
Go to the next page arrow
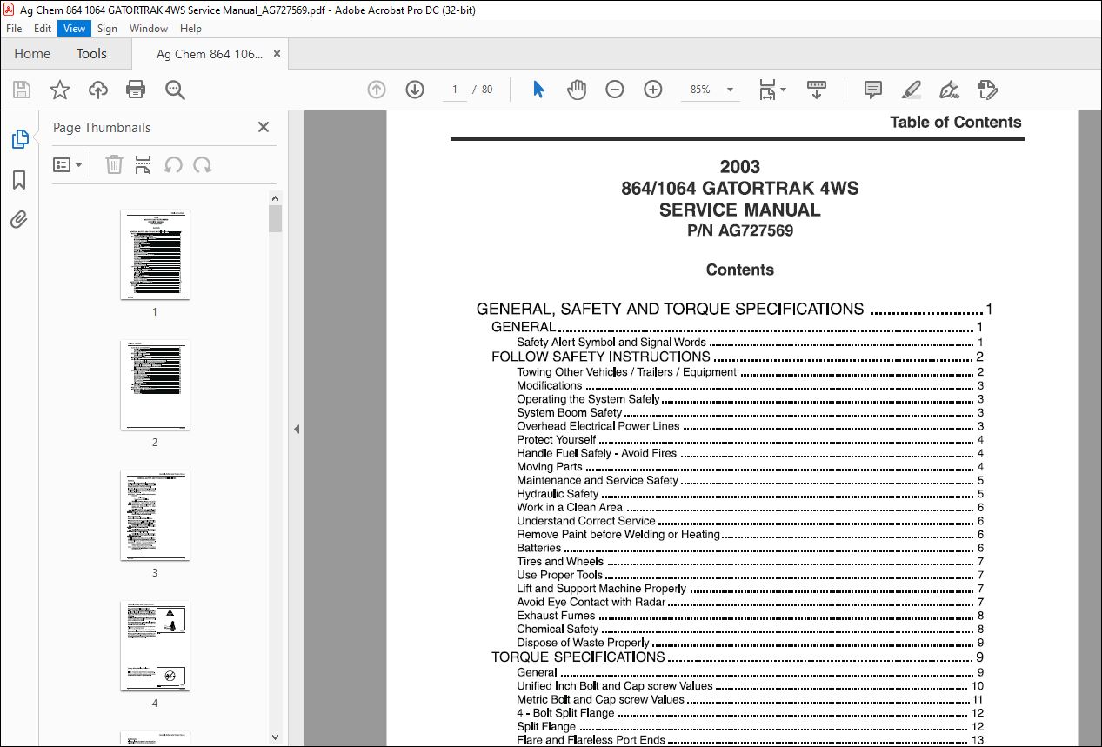[415, 90]
